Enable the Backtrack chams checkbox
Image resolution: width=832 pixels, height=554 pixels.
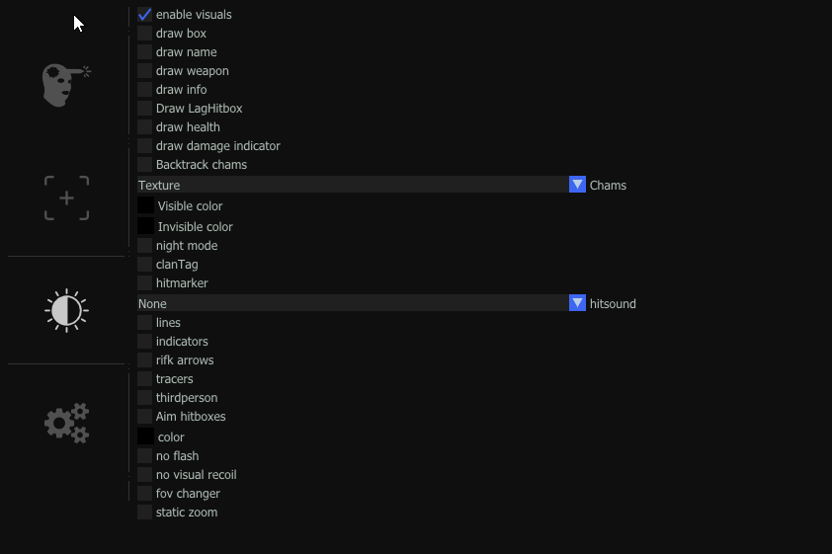pyautogui.click(x=145, y=165)
